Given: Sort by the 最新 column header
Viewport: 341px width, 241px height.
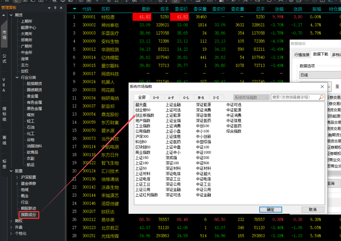Looking at the screenshot, I should click(x=146, y=9).
